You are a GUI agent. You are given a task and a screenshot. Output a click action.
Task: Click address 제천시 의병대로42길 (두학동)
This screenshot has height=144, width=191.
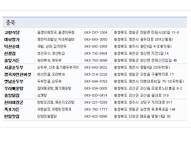149,81
